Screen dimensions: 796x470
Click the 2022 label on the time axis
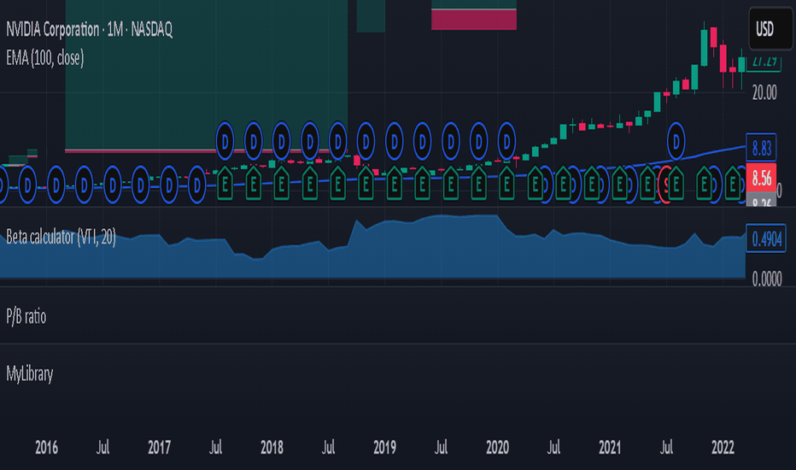pos(723,448)
